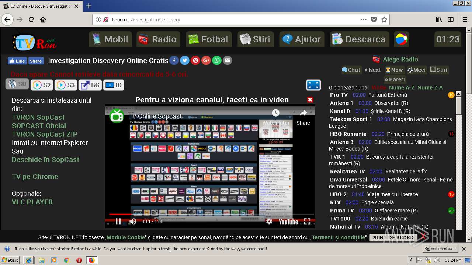This screenshot has width=472, height=265.
Task: Open the Ajutor help section
Action: [x=302, y=39]
